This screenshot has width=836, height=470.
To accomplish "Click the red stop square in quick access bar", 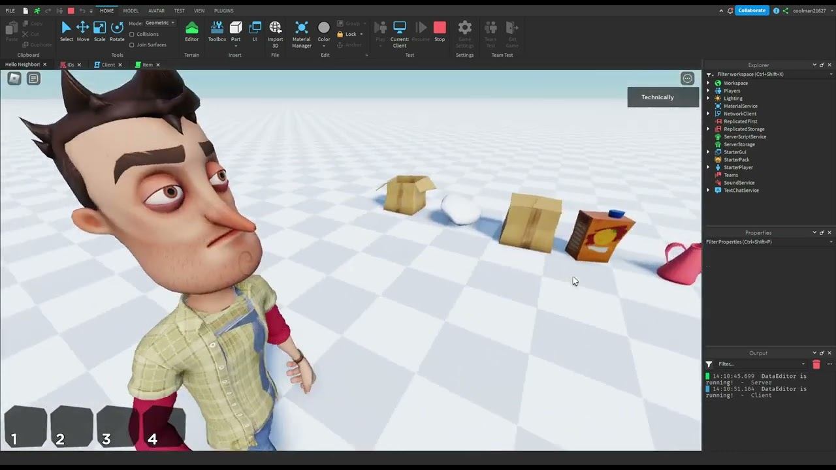I will click(71, 10).
